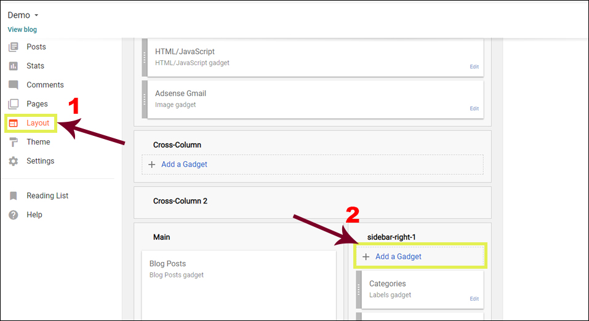The width and height of the screenshot is (589, 321).
Task: Grab the Categories gadget drag handle
Action: pos(359,289)
